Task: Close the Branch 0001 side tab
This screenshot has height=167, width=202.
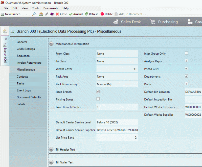Action: [x=6, y=39]
